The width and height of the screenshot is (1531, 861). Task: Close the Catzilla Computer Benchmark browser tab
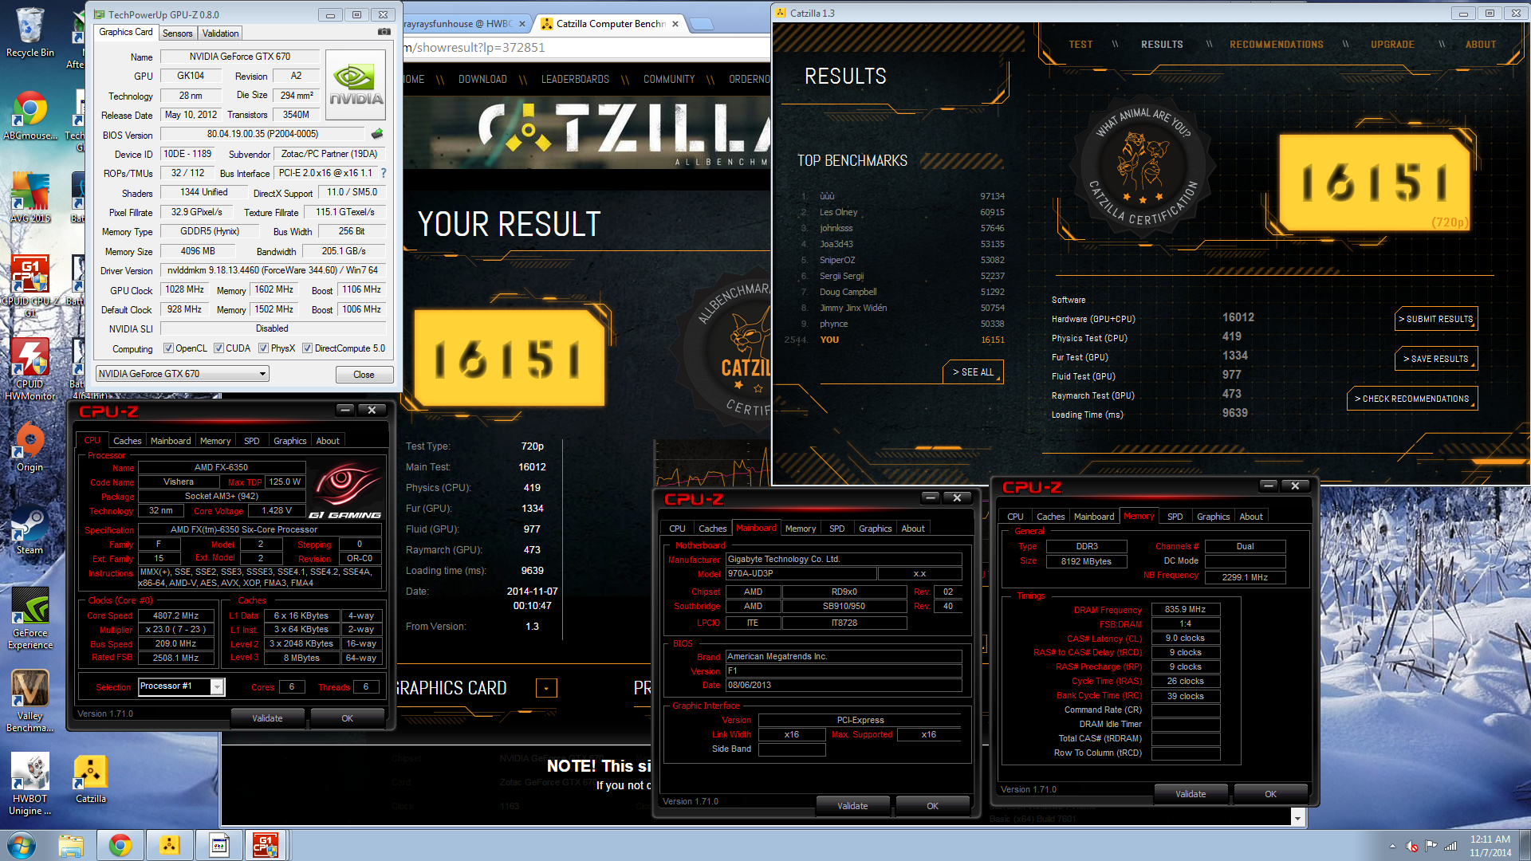coord(675,24)
